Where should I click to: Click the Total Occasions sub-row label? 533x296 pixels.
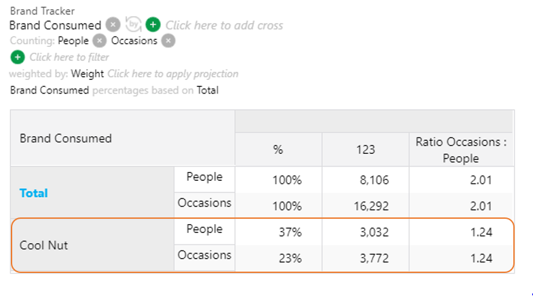coord(204,203)
